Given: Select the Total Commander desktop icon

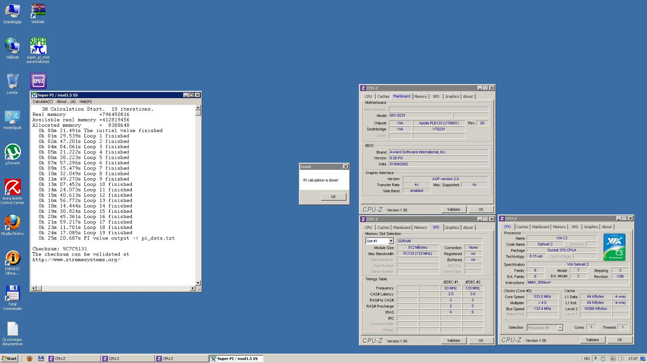Looking at the screenshot, I should click(12, 298).
